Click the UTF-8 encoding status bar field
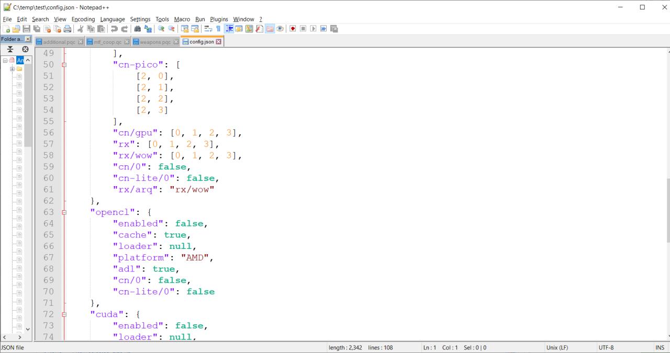 click(606, 348)
